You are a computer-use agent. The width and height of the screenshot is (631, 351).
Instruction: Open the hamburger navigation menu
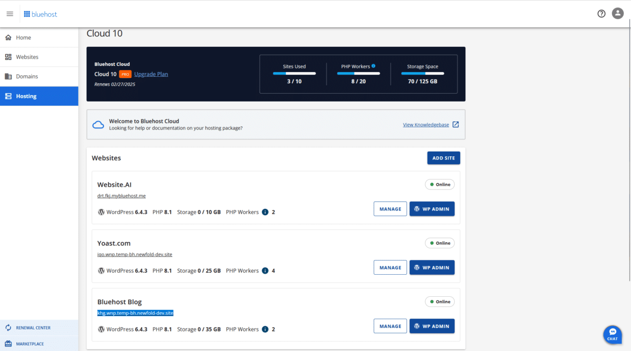(x=9, y=14)
